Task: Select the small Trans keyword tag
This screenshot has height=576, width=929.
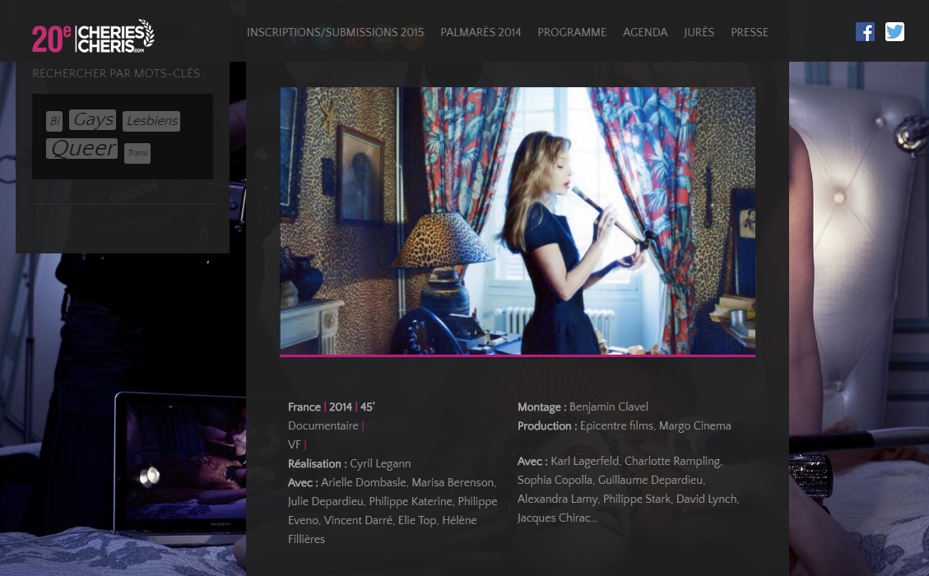Action: pos(137,153)
